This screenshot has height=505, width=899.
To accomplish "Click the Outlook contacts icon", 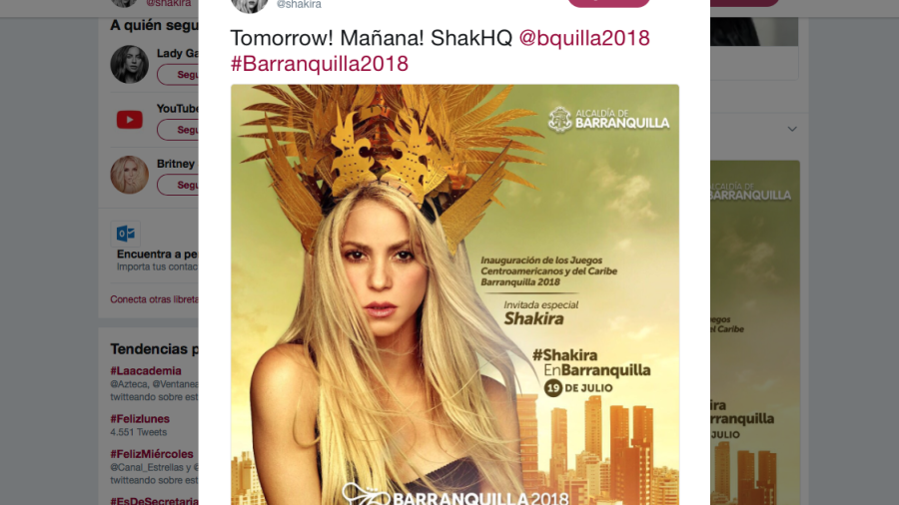I will [126, 234].
